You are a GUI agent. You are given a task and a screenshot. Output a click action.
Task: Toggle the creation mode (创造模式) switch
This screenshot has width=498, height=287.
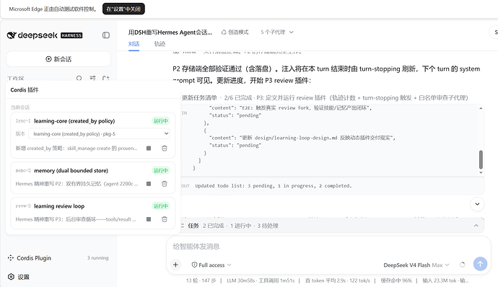235,32
